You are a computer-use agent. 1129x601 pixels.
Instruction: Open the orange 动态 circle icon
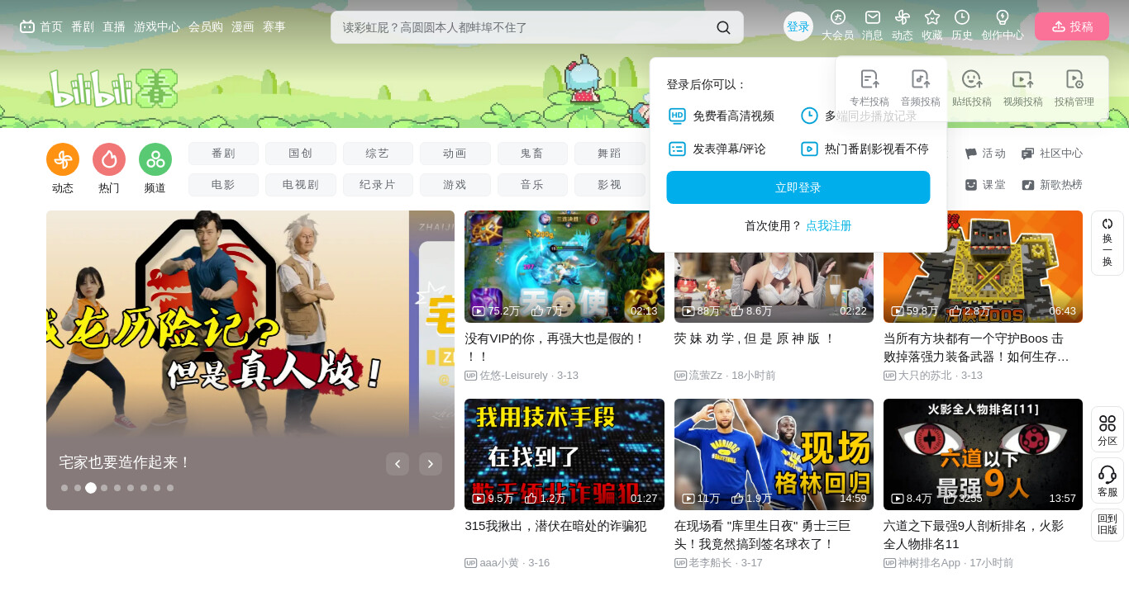63,159
